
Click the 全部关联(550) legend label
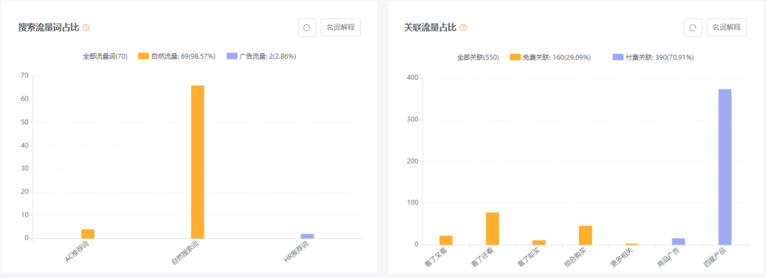pos(478,57)
